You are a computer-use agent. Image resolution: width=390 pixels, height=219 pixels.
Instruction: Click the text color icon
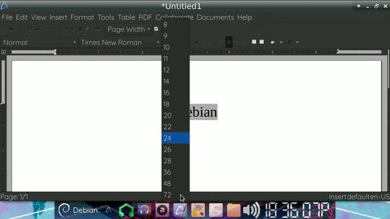click(289, 42)
